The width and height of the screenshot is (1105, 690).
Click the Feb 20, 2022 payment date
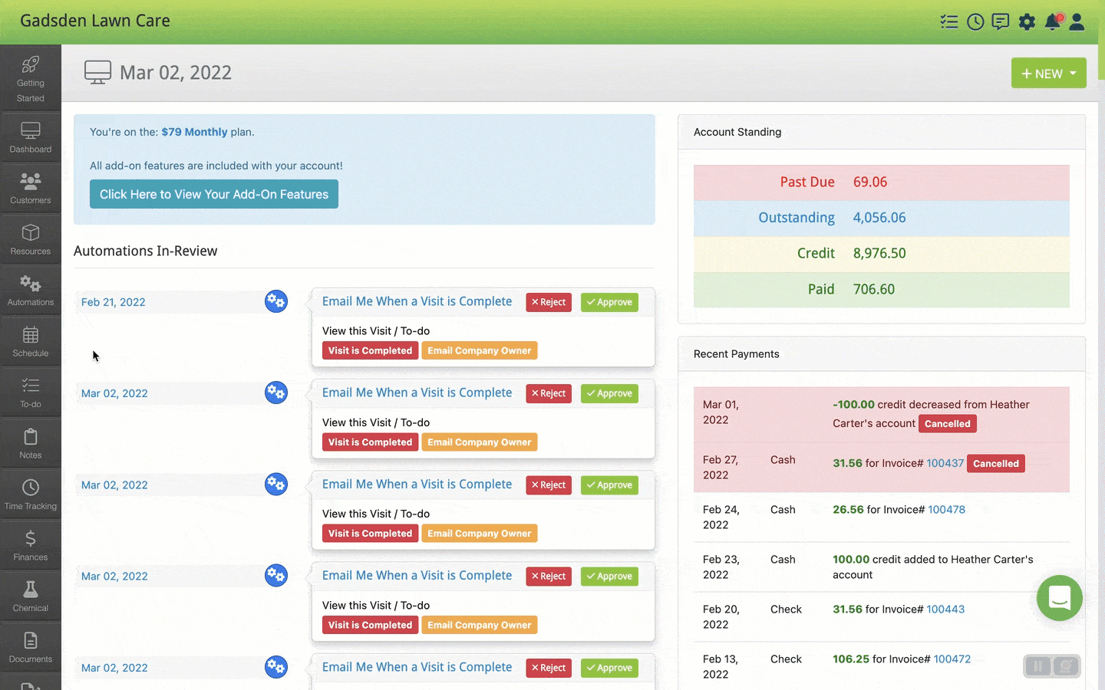tap(721, 616)
